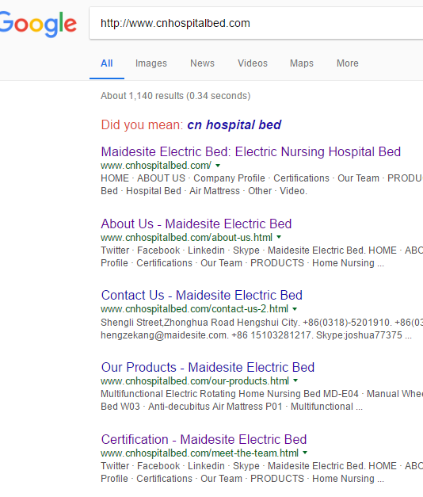423x497 pixels.
Task: Expand arrow beside about-us.html URL
Action: 279,237
